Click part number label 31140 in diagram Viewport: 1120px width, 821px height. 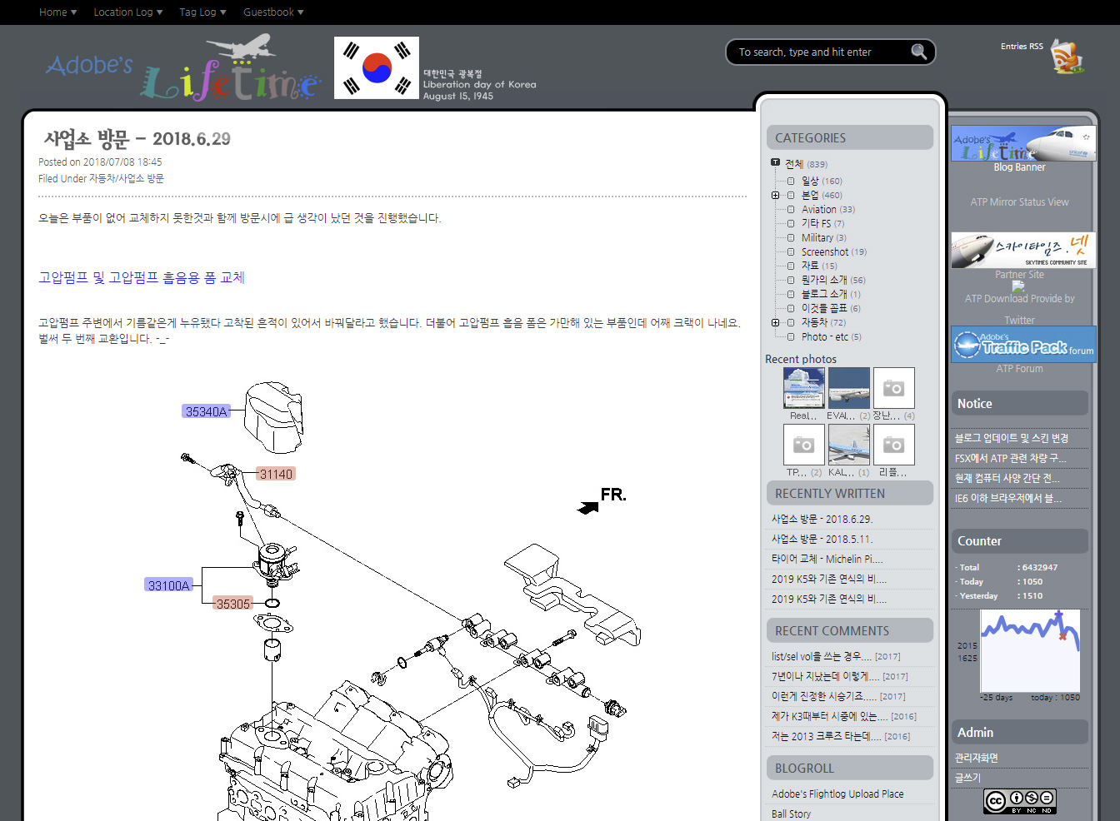(x=276, y=474)
